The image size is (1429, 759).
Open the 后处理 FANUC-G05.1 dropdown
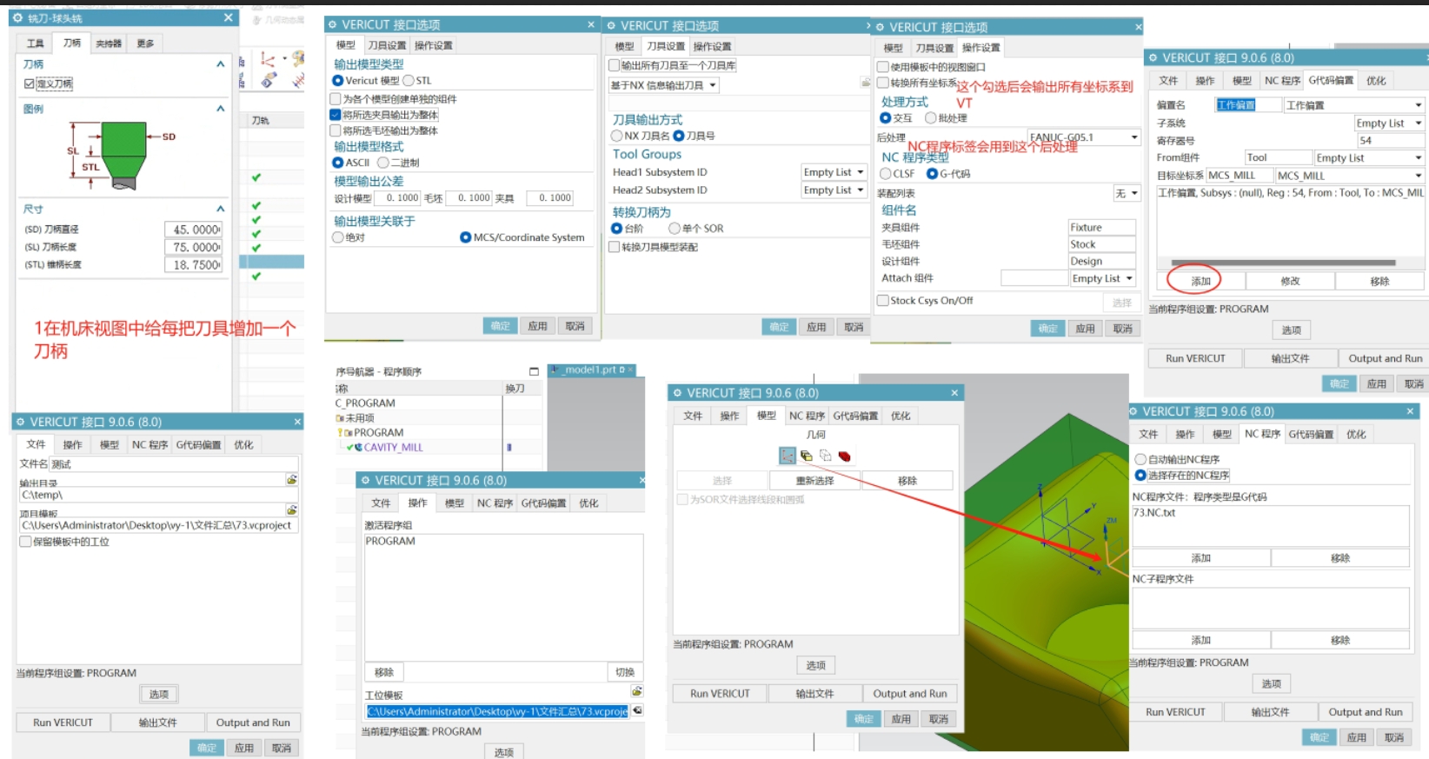click(x=1083, y=137)
